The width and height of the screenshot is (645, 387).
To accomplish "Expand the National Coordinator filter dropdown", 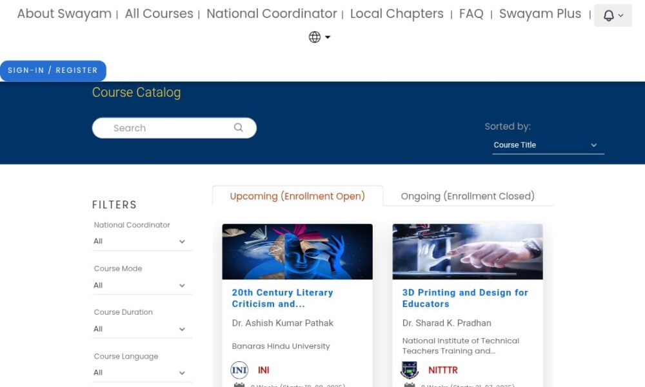I will click(142, 241).
